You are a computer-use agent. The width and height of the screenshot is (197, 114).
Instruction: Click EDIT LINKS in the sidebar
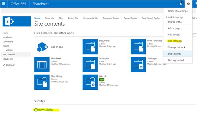pyautogui.click(x=11, y=65)
